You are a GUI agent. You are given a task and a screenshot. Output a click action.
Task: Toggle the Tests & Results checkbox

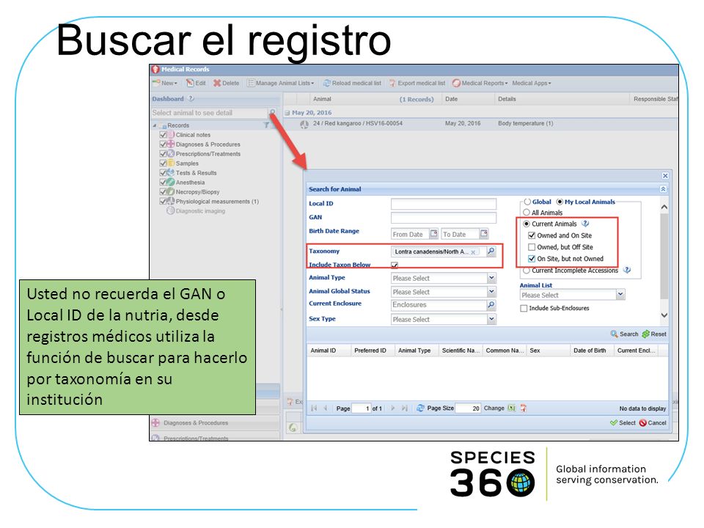164,173
